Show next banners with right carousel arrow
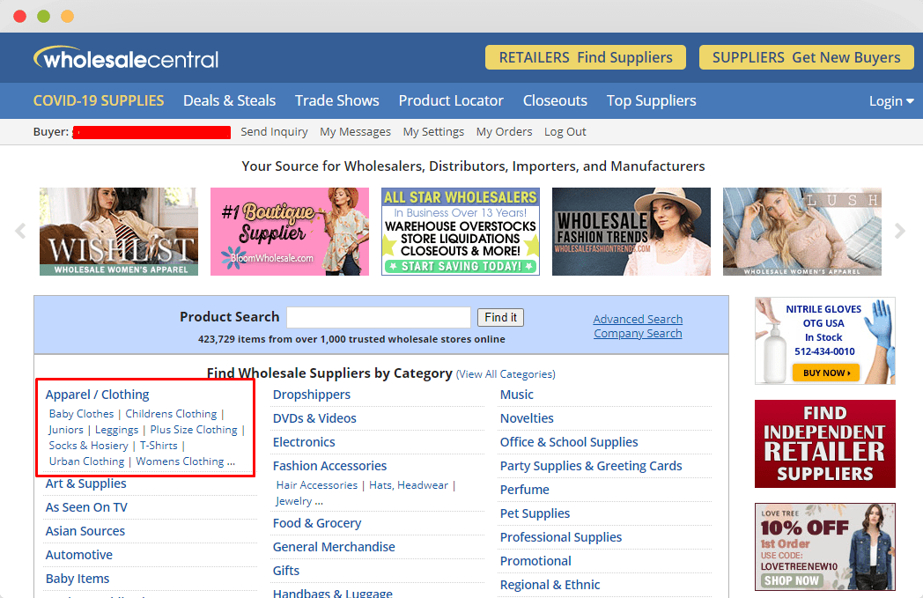 pyautogui.click(x=899, y=231)
